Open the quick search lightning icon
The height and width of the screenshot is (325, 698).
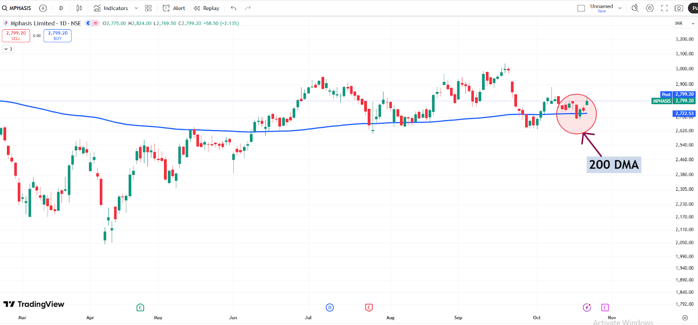click(x=635, y=8)
